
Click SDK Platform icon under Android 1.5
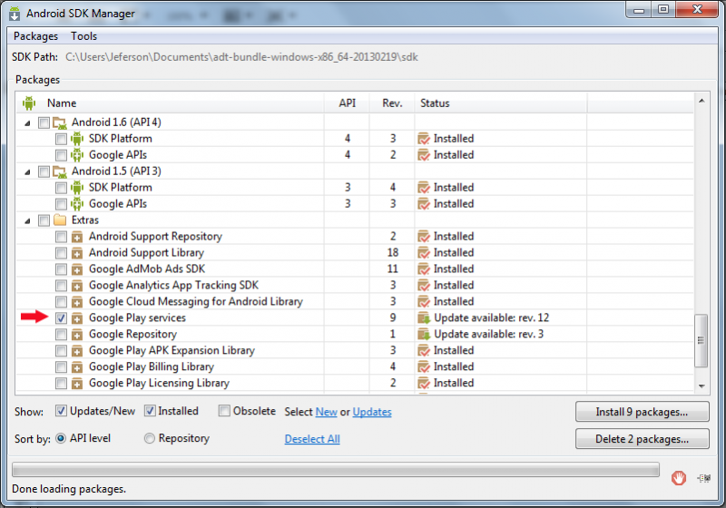coord(77,188)
